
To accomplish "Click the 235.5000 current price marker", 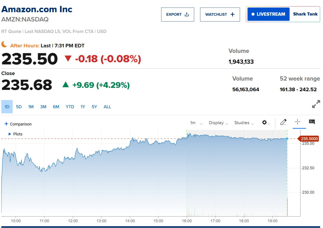I will pos(309,139).
